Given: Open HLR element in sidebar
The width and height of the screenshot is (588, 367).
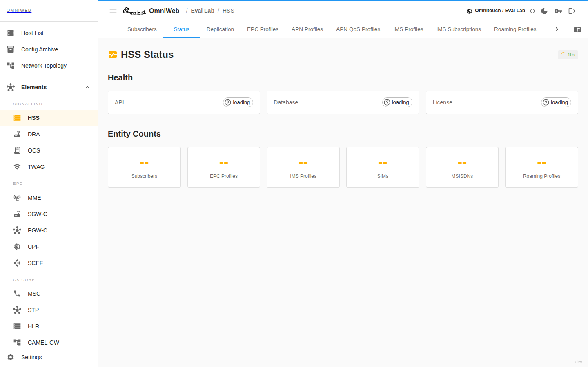Looking at the screenshot, I should (x=49, y=326).
